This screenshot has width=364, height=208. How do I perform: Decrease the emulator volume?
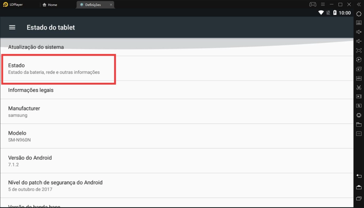359,41
